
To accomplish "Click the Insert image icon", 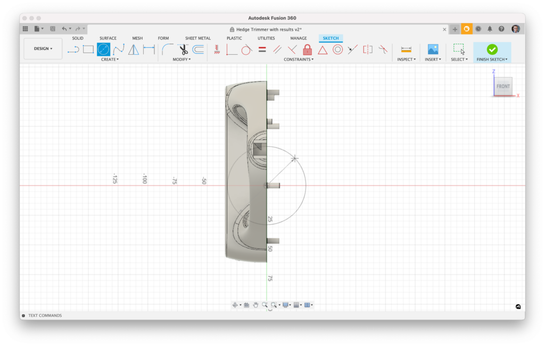I will pyautogui.click(x=433, y=49).
